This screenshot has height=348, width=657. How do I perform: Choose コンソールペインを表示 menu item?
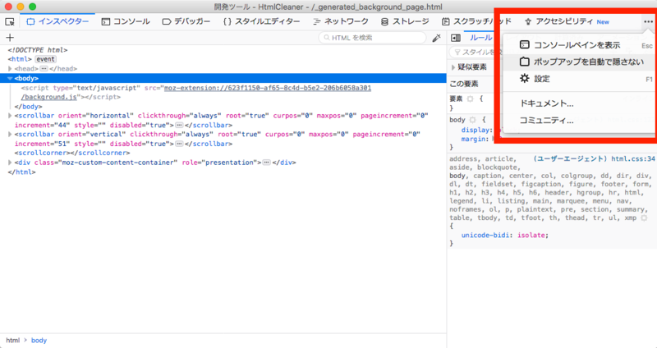click(x=579, y=45)
